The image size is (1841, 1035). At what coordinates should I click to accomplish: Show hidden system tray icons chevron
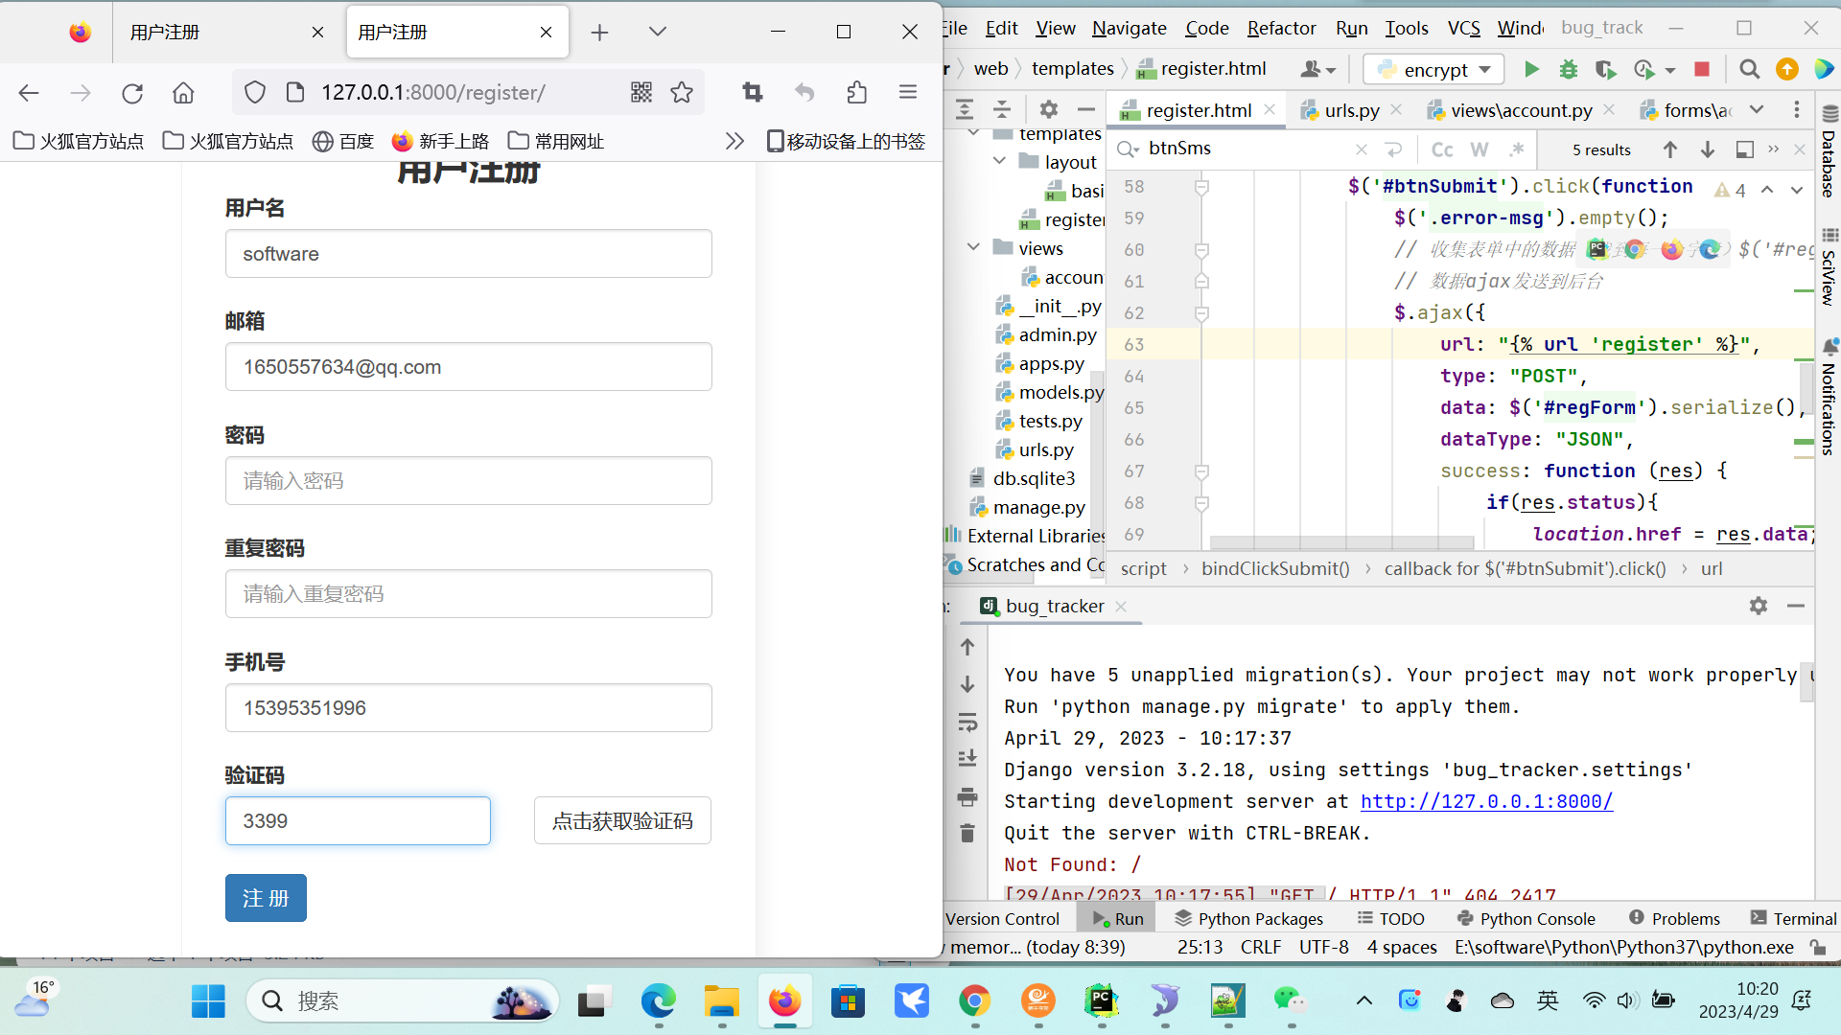(1363, 1000)
